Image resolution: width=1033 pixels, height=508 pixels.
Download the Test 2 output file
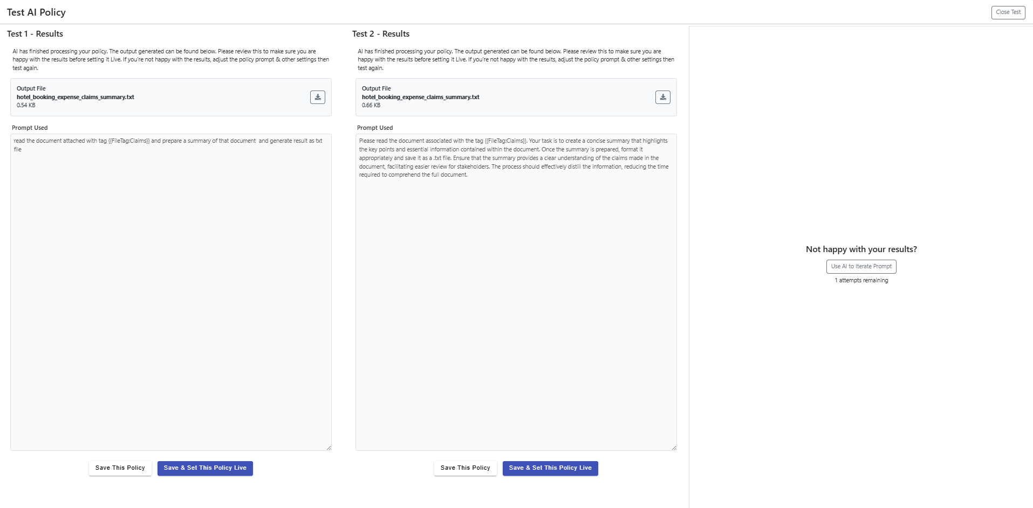pyautogui.click(x=662, y=97)
